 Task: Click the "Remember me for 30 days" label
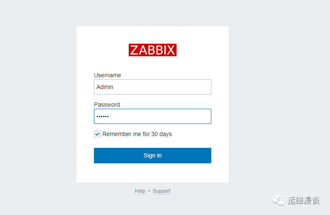137,134
